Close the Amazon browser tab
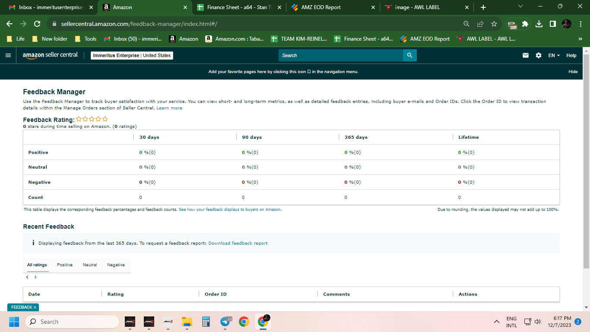This screenshot has width=590, height=332. pos(185,7)
